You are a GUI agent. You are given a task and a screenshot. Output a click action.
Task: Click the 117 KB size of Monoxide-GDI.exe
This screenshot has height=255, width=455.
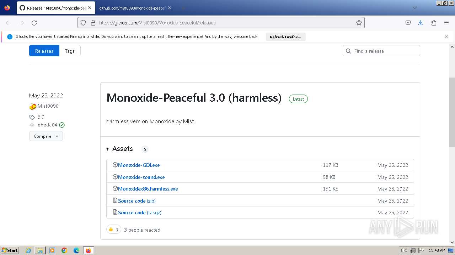pyautogui.click(x=331, y=165)
